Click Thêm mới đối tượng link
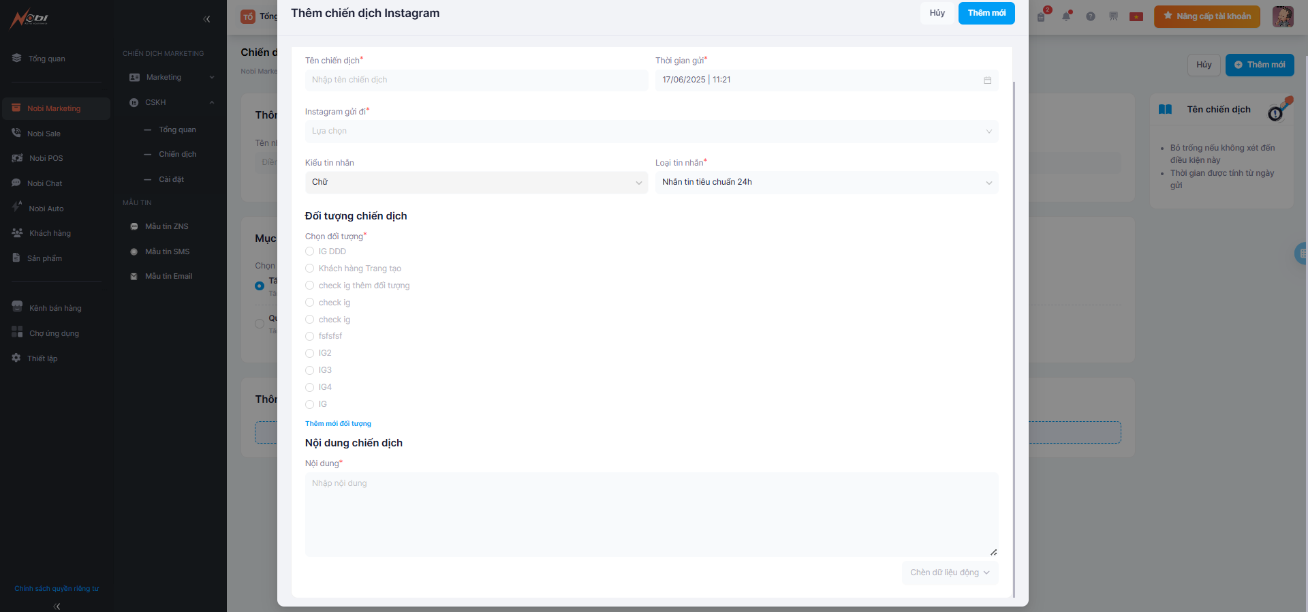Image resolution: width=1308 pixels, height=612 pixels. (x=338, y=424)
